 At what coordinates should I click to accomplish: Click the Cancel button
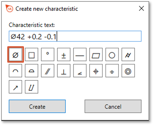(113, 106)
